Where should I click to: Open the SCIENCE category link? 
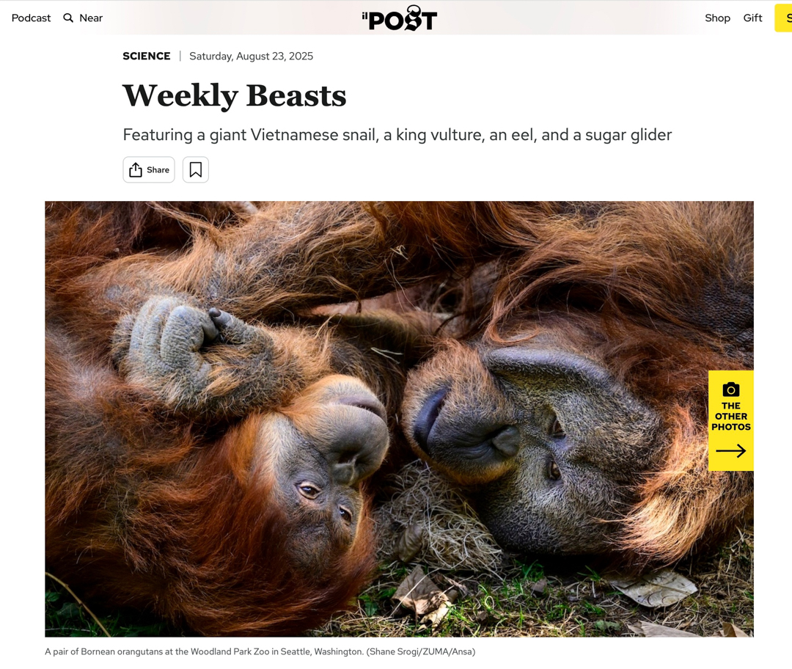click(147, 56)
